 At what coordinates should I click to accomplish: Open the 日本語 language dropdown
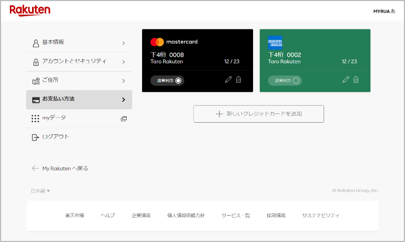click(x=41, y=191)
